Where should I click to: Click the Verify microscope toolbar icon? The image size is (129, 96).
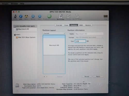tap(15, 16)
